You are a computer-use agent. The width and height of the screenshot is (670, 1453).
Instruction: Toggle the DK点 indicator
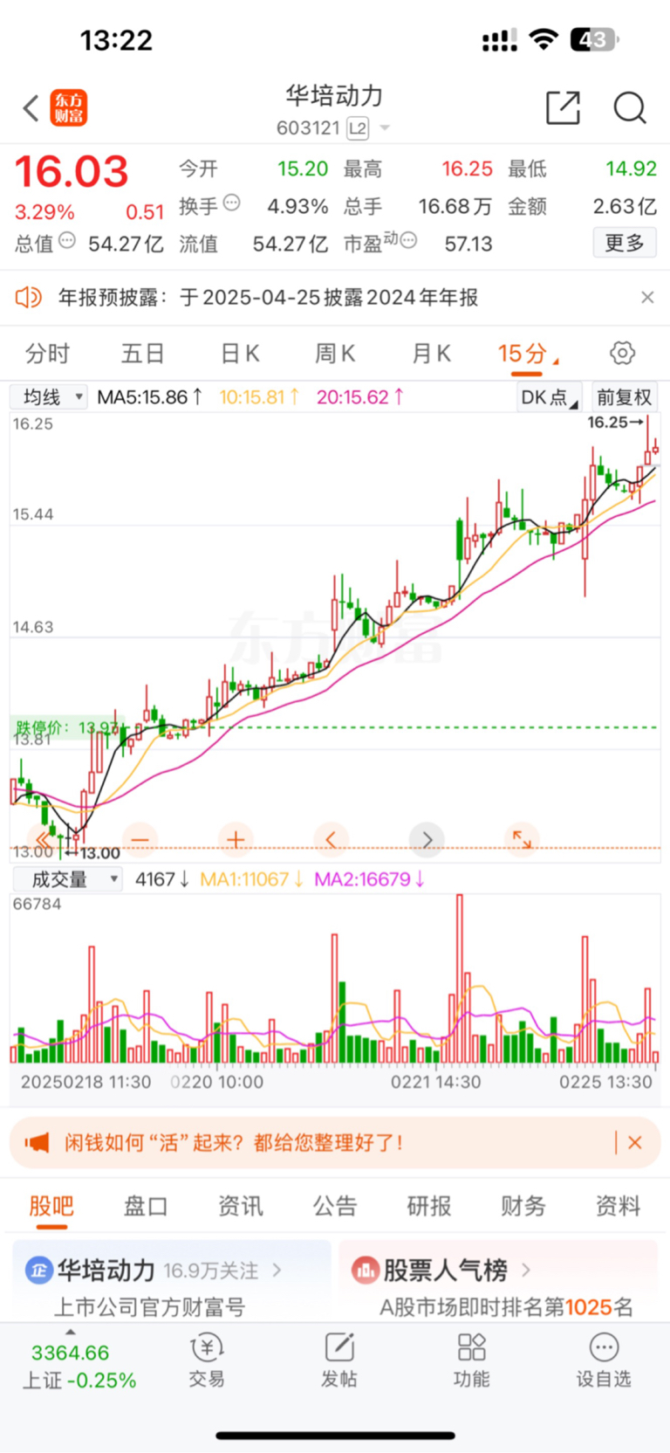point(549,397)
